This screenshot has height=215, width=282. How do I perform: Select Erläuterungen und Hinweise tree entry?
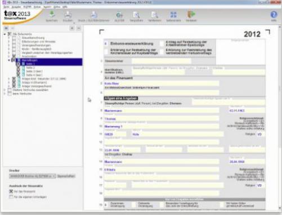coord(38,42)
